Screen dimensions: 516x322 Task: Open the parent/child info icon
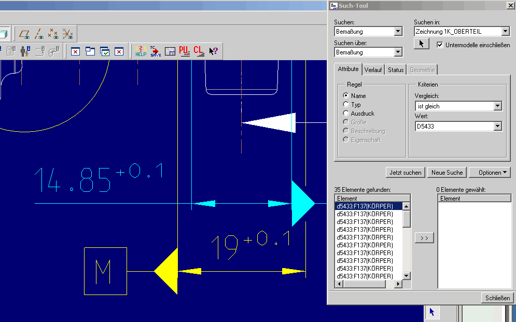[x=25, y=51]
